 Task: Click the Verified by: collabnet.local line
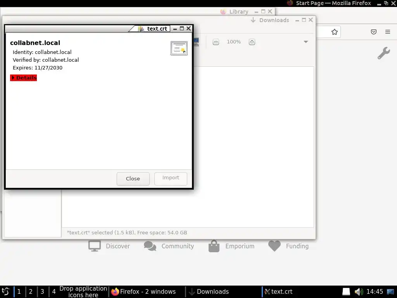[x=46, y=60]
